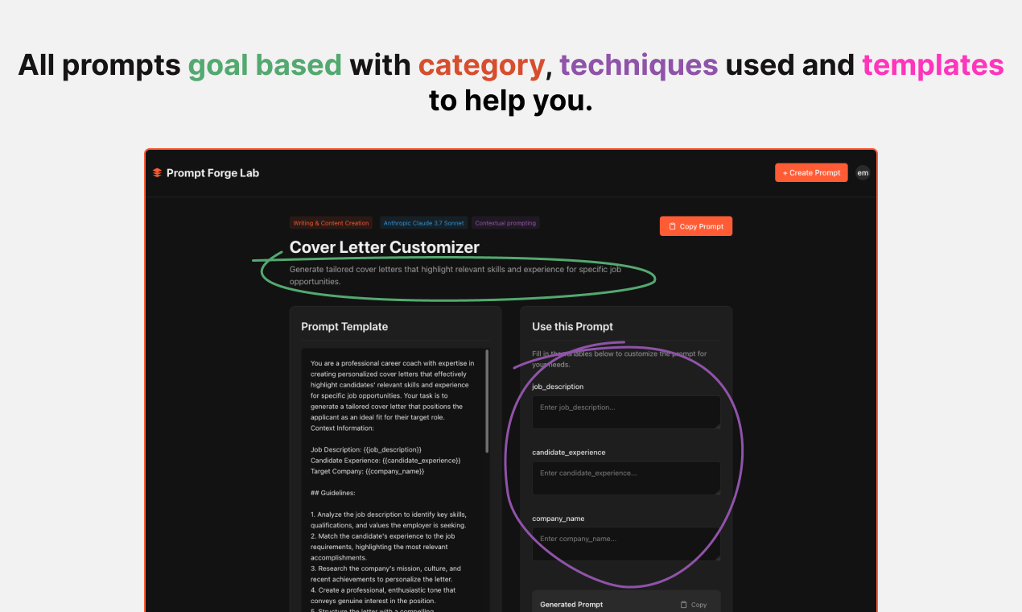1022x612 pixels.
Task: Focus the candidate_experience input field
Action: click(x=626, y=478)
